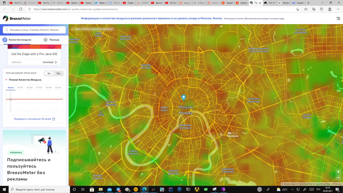Click ARBAT district label on map
This screenshot has height=193, width=343.
[x=164, y=109]
